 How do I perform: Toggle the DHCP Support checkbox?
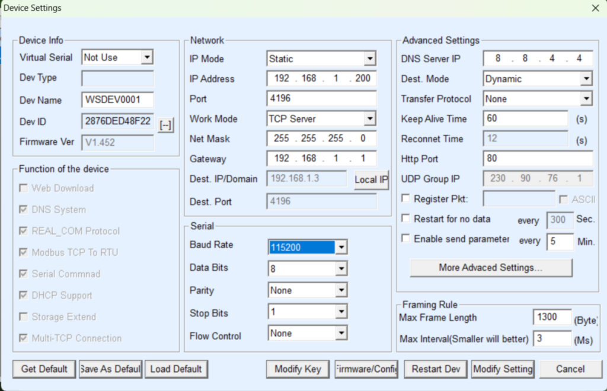point(23,295)
